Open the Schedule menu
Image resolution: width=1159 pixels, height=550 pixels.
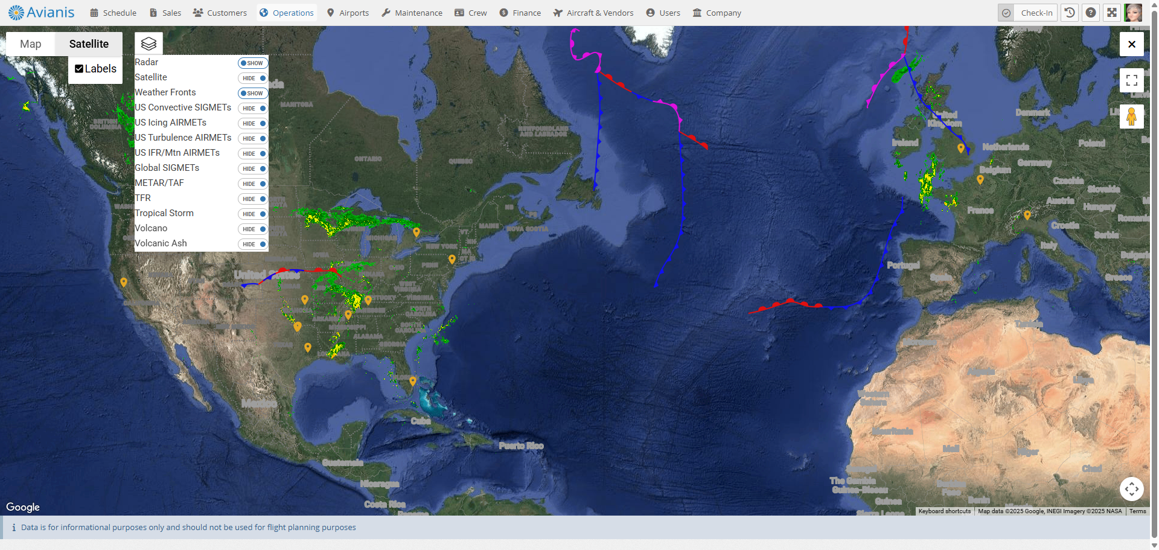pyautogui.click(x=113, y=13)
